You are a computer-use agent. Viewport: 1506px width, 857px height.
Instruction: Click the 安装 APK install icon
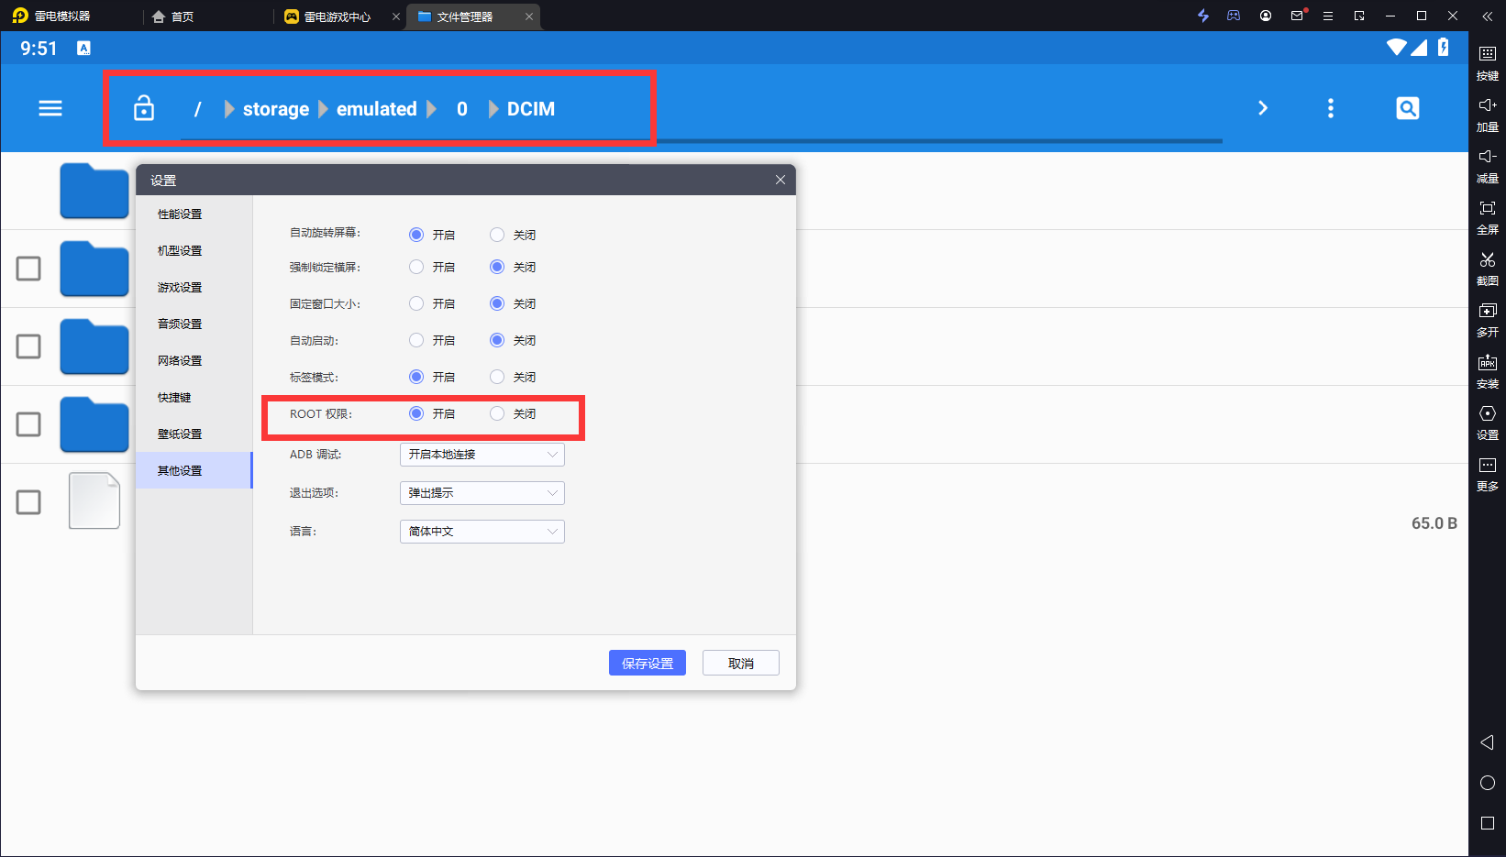[x=1487, y=363]
